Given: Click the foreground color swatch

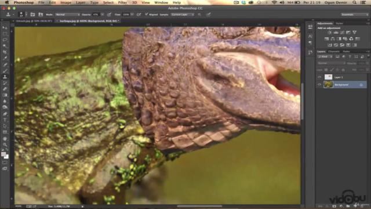Looking at the screenshot, I should (x=3, y=154).
